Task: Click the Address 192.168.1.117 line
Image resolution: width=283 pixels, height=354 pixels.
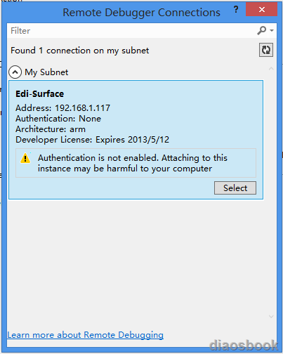Action: [62, 108]
